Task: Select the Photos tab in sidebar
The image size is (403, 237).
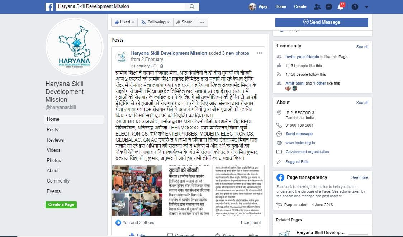Action: [x=54, y=160]
